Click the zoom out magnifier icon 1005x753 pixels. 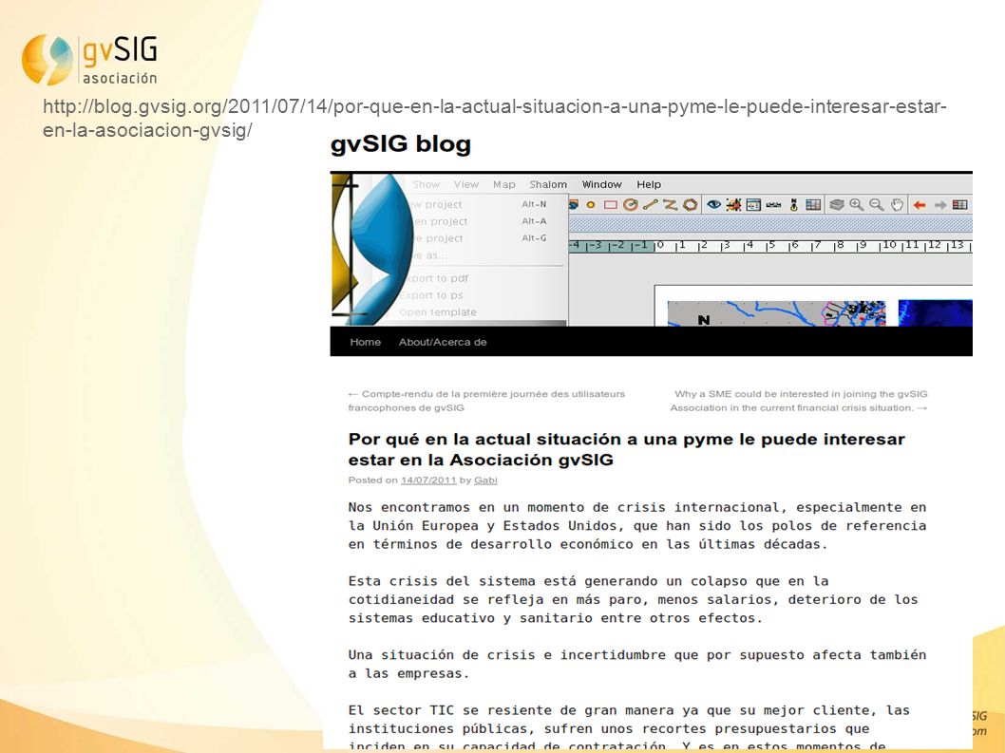pyautogui.click(x=876, y=205)
